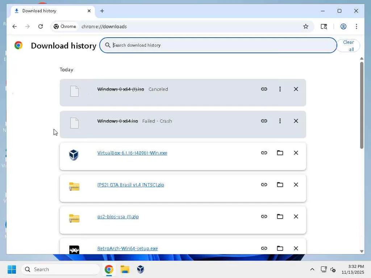
Task: Click the taskbar Search box
Action: pyautogui.click(x=61, y=269)
